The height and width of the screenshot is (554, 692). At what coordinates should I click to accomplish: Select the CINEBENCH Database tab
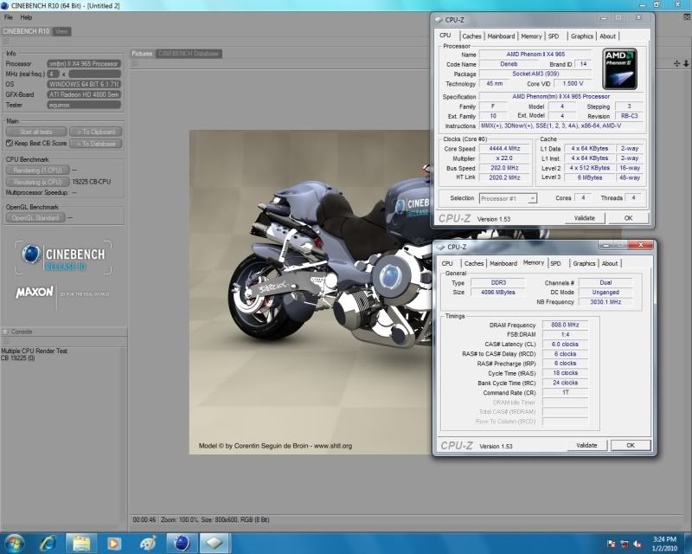(189, 54)
